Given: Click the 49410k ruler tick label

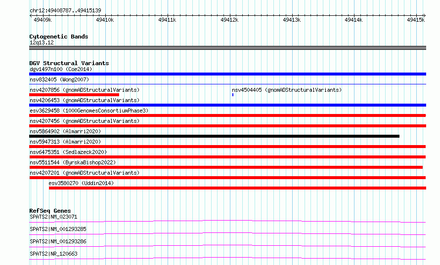Looking at the screenshot, I should click(105, 20).
